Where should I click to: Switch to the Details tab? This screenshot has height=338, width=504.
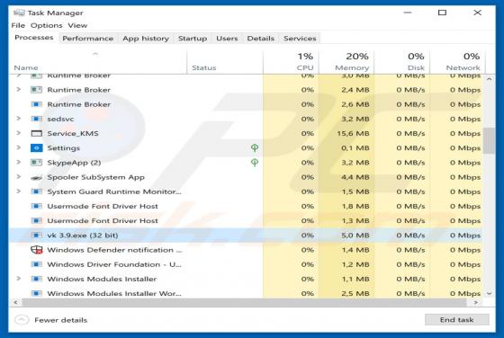click(261, 38)
